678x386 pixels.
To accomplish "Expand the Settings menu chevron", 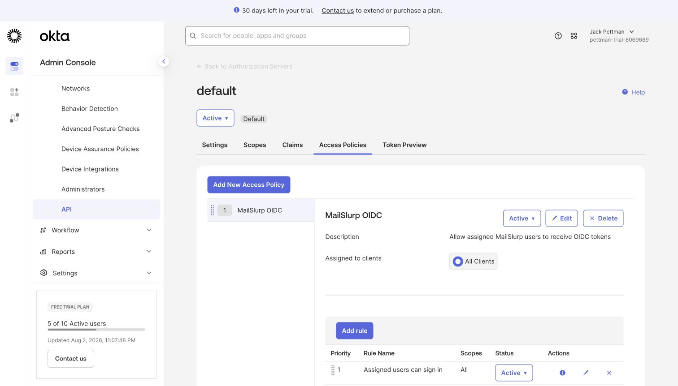I will pos(149,273).
